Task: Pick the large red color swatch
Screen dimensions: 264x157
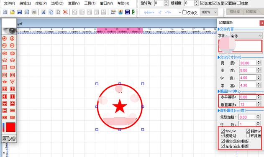Action: pos(10,127)
